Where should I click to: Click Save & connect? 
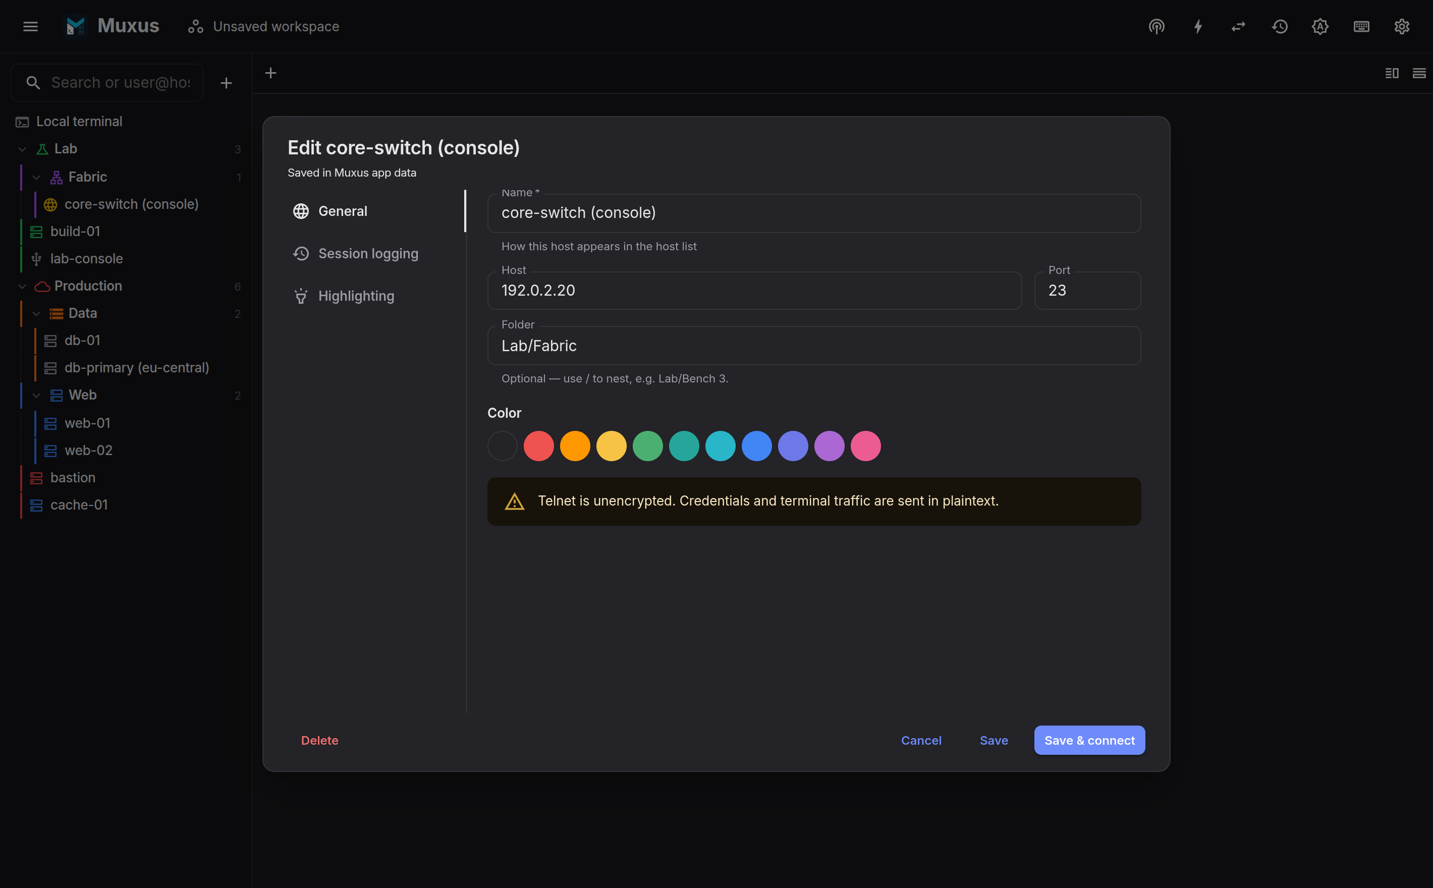pos(1089,741)
